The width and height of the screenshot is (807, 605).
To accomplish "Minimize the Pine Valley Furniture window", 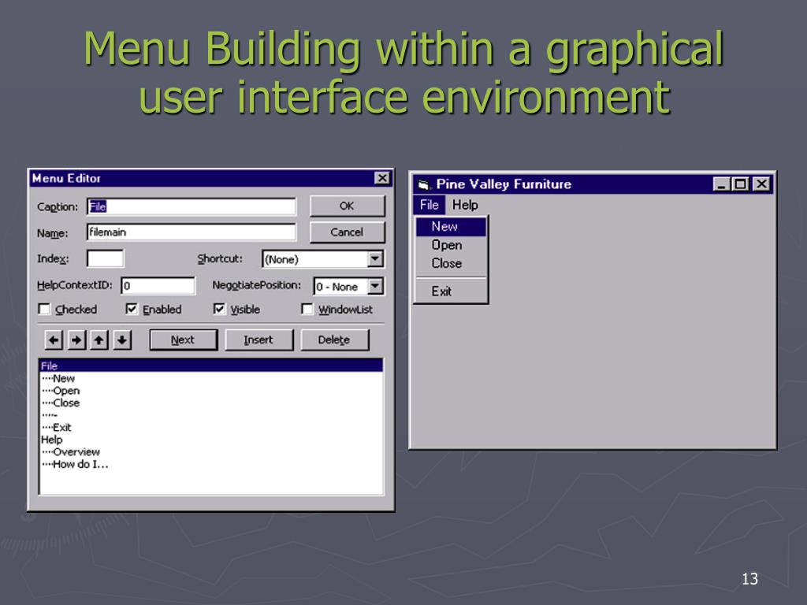I will tap(722, 184).
